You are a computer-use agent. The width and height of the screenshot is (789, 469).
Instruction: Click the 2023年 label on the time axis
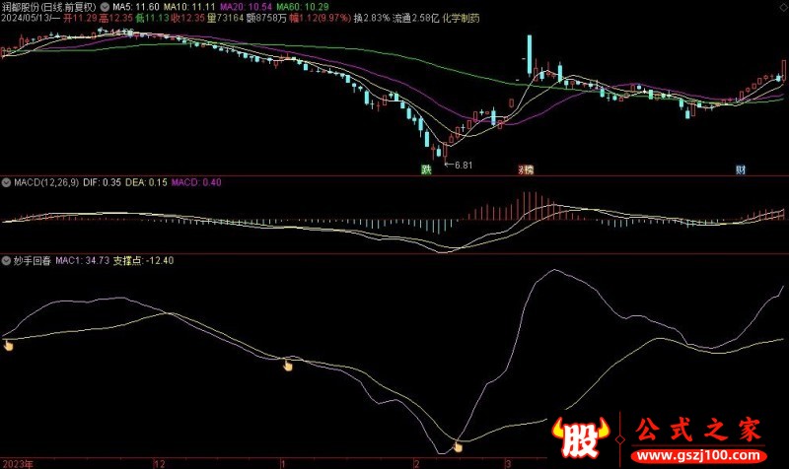19,462
